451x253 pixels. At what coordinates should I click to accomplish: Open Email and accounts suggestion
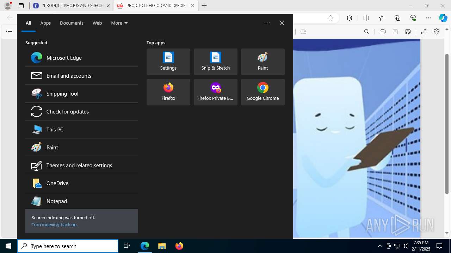(x=82, y=76)
